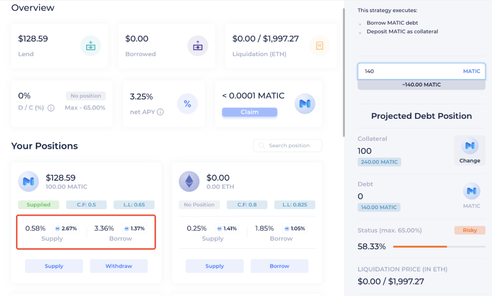
Task: Click the Risky status badge
Action: click(470, 230)
